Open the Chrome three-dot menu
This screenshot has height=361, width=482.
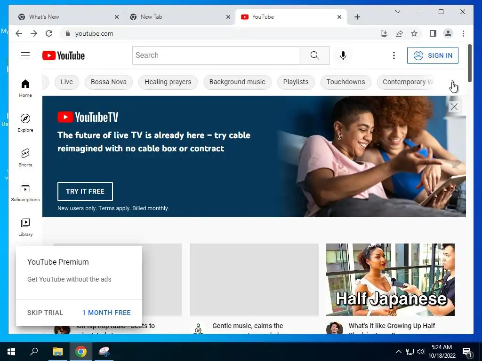pos(463,33)
